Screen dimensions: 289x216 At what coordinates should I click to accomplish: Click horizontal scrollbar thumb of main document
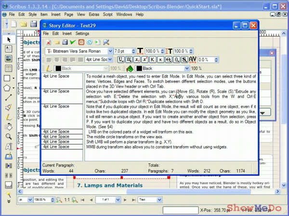(188, 192)
